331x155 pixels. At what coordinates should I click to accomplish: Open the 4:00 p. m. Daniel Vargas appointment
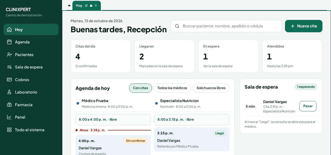113,145
